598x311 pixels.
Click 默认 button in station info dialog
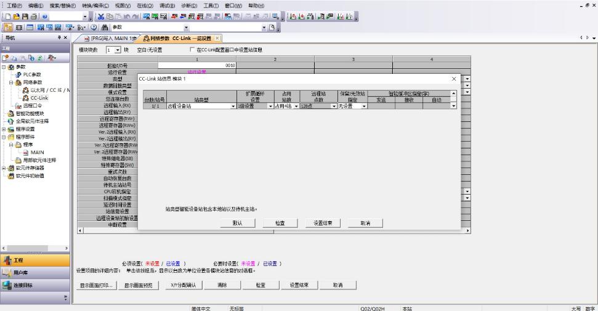point(238,223)
